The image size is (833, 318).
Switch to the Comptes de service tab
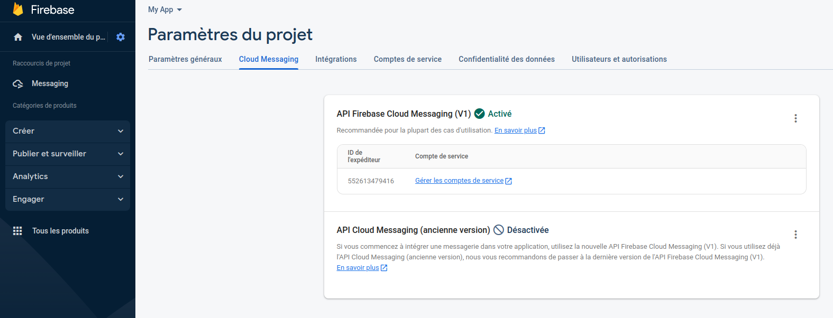click(x=407, y=59)
